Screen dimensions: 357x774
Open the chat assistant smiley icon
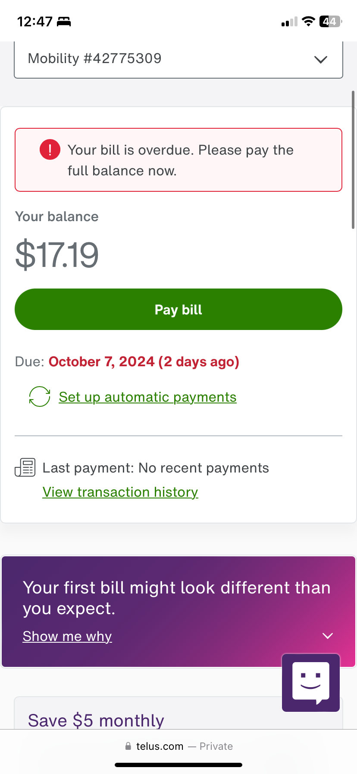310,682
